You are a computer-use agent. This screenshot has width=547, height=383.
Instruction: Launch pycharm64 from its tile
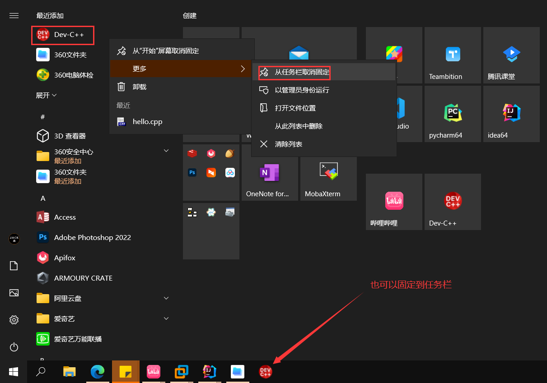click(453, 114)
